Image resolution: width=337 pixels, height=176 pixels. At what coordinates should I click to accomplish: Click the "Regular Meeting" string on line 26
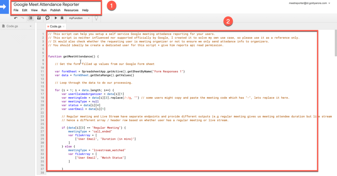[106, 128]
